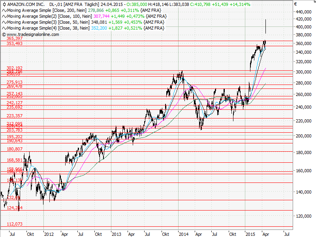Select the zigzag icon for Moving Average Simple 200

4,10
